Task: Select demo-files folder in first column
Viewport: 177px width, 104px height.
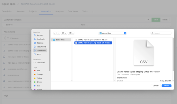Action: coord(61,40)
